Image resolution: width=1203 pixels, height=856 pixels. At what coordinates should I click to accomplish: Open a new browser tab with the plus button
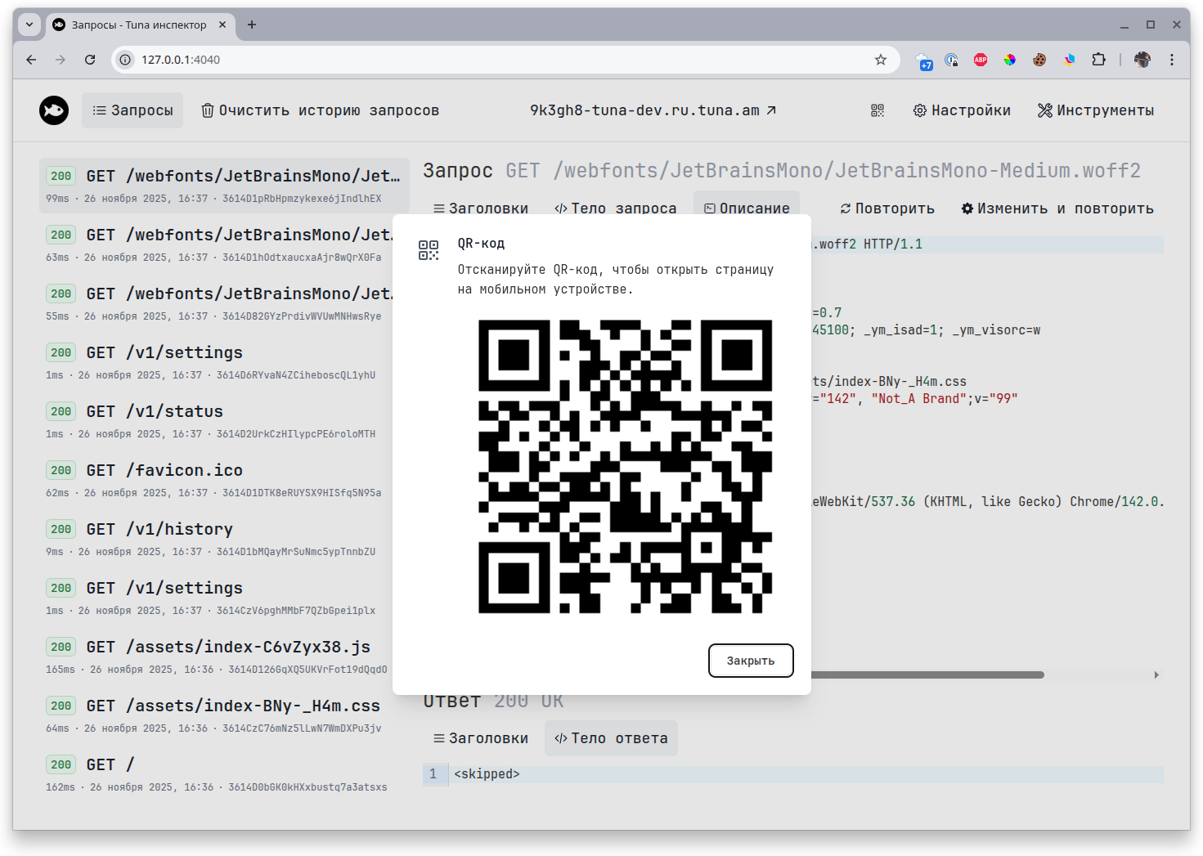tap(252, 25)
